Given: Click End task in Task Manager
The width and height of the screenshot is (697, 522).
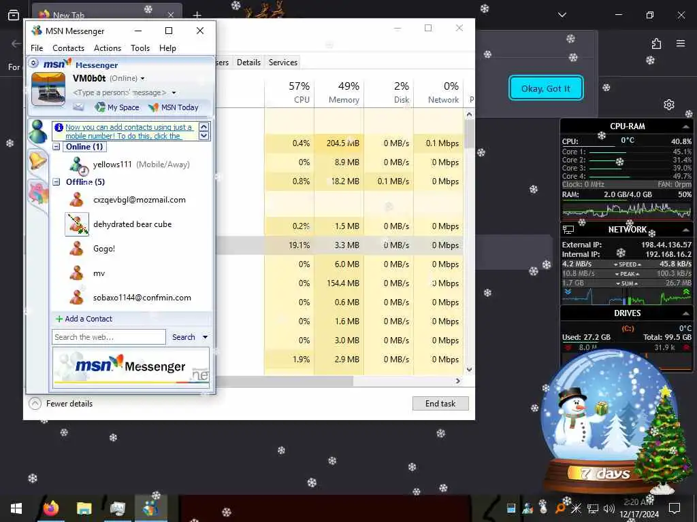Looking at the screenshot, I should tap(440, 404).
